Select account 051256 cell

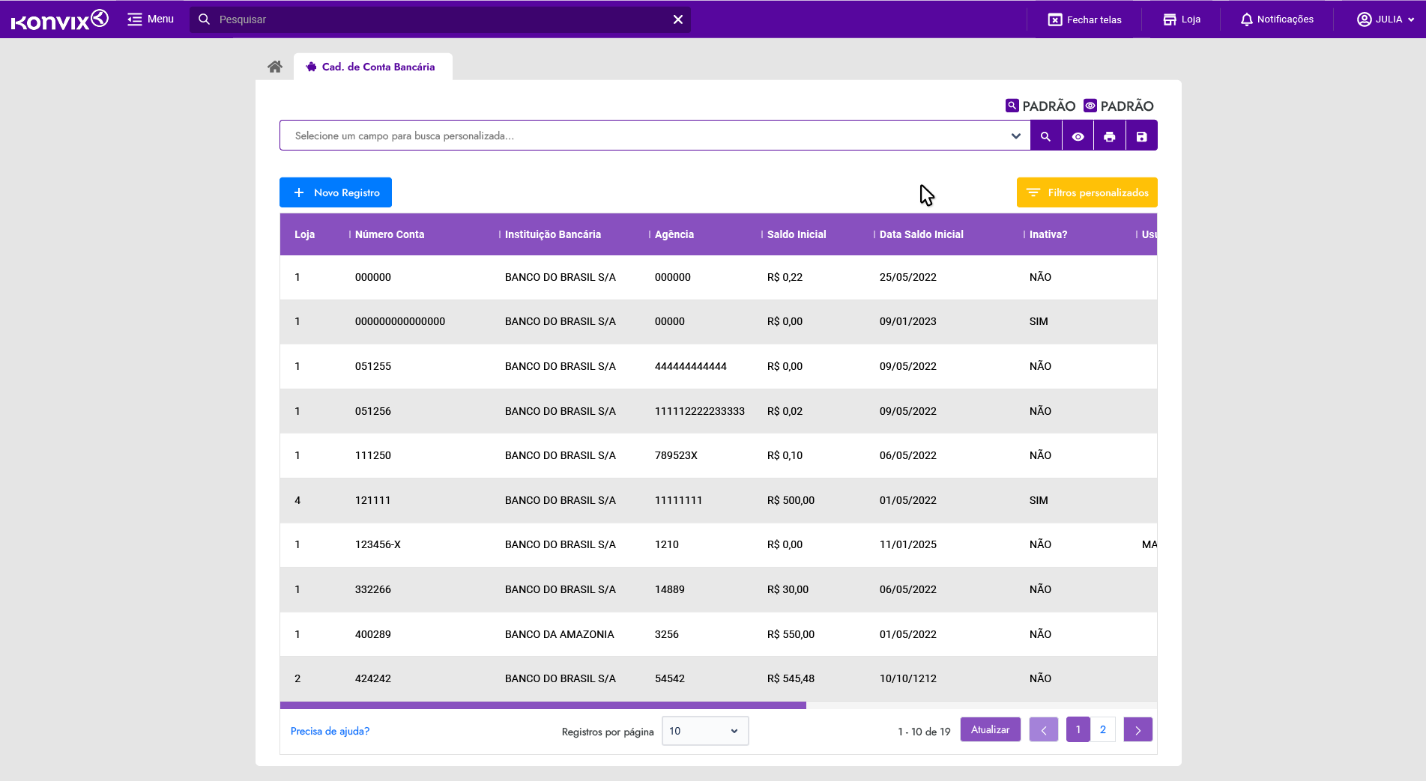373,411
